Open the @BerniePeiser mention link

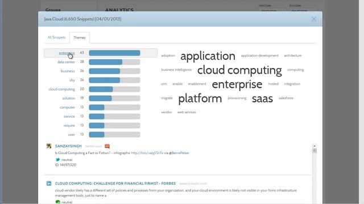[x=179, y=153]
